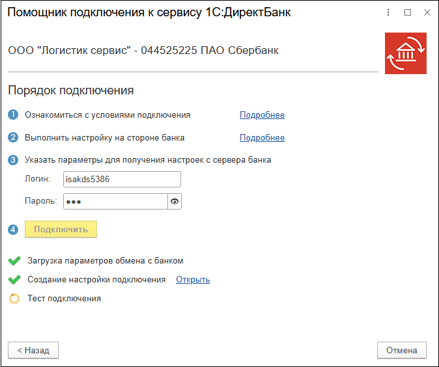439x367 pixels.
Task: Select text Тест подключения
Action: (64, 299)
